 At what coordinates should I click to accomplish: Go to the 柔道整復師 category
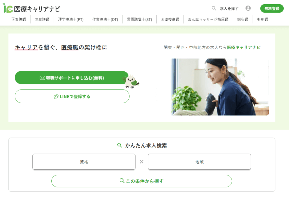pos(170,19)
